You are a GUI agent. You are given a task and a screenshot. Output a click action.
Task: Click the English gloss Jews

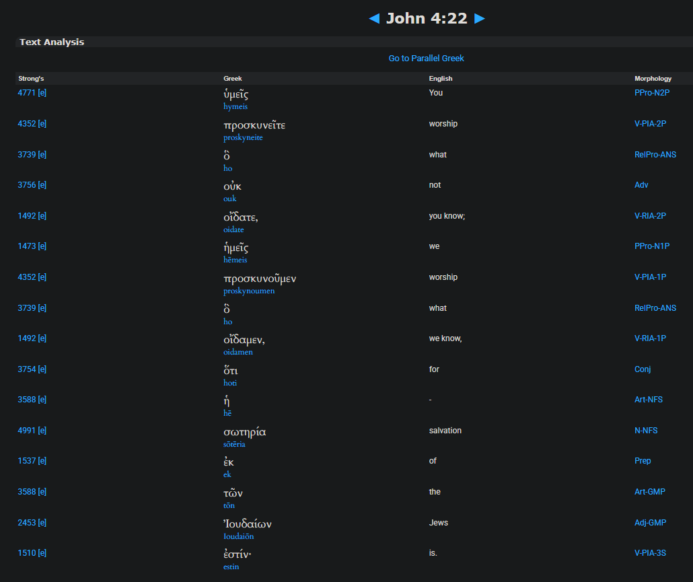coord(439,523)
